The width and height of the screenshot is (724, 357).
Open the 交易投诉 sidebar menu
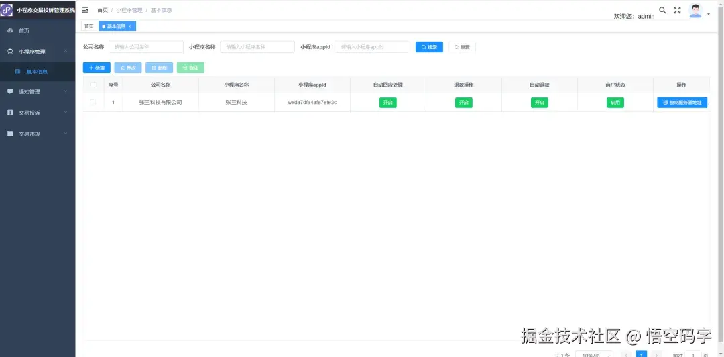point(38,112)
